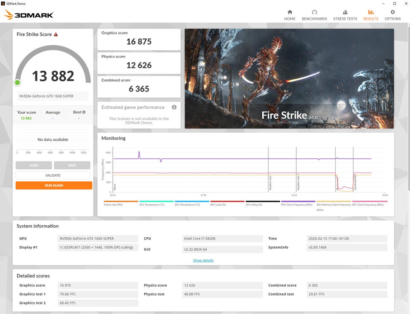Click the vertical scrollbar on the right
The height and width of the screenshot is (314, 410).
[x=407, y=107]
